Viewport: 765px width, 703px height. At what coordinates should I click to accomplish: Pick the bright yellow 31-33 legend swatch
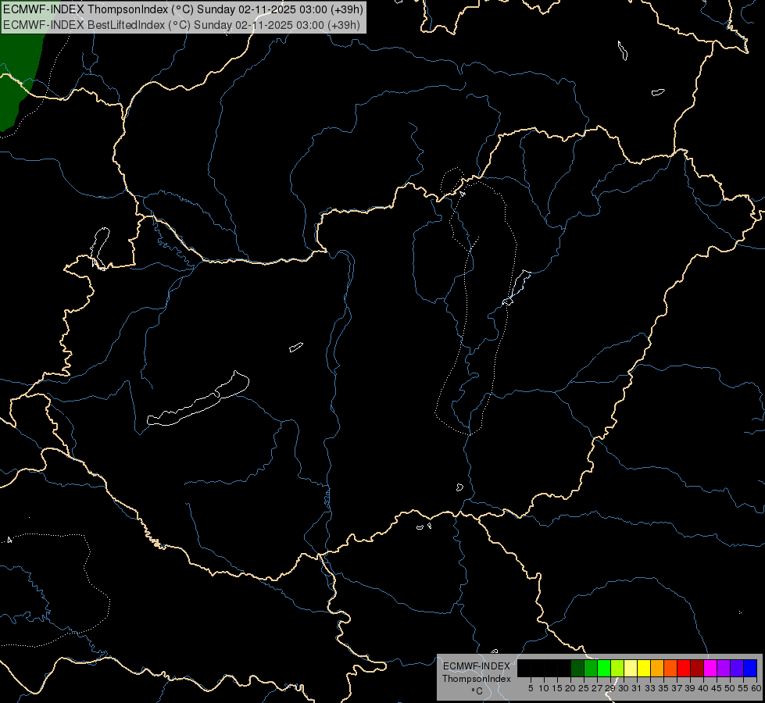644,668
